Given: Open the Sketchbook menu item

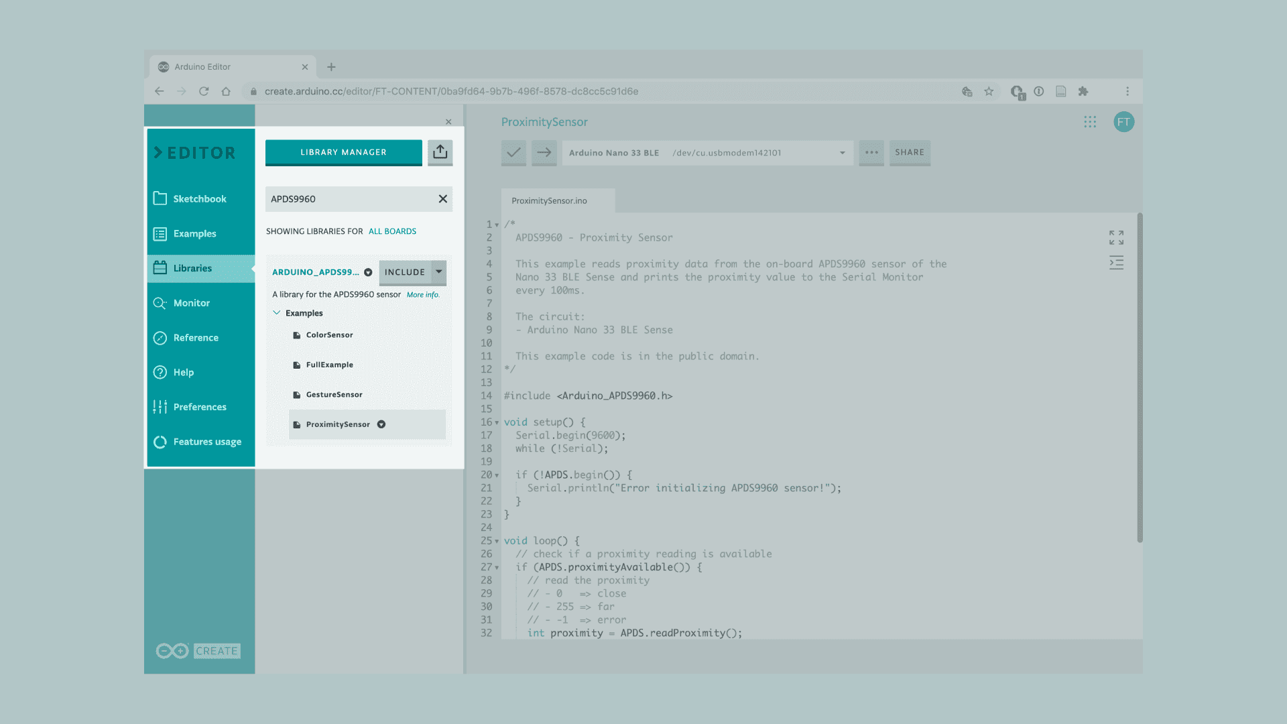Looking at the screenshot, I should coord(199,199).
